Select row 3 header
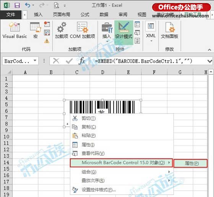214x197 pixels. click(x=6, y=91)
